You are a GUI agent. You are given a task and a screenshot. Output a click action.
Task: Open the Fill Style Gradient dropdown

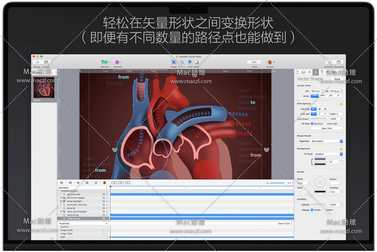(328, 154)
